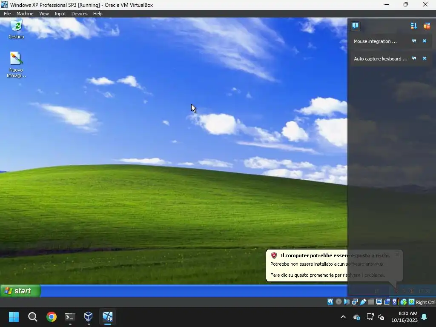The width and height of the screenshot is (436, 327).
Task: Delete all finished notifications icon
Action: 427,26
